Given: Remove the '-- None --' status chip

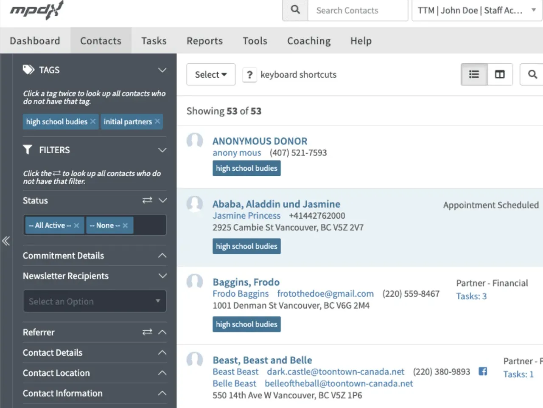Looking at the screenshot, I should click(x=125, y=225).
